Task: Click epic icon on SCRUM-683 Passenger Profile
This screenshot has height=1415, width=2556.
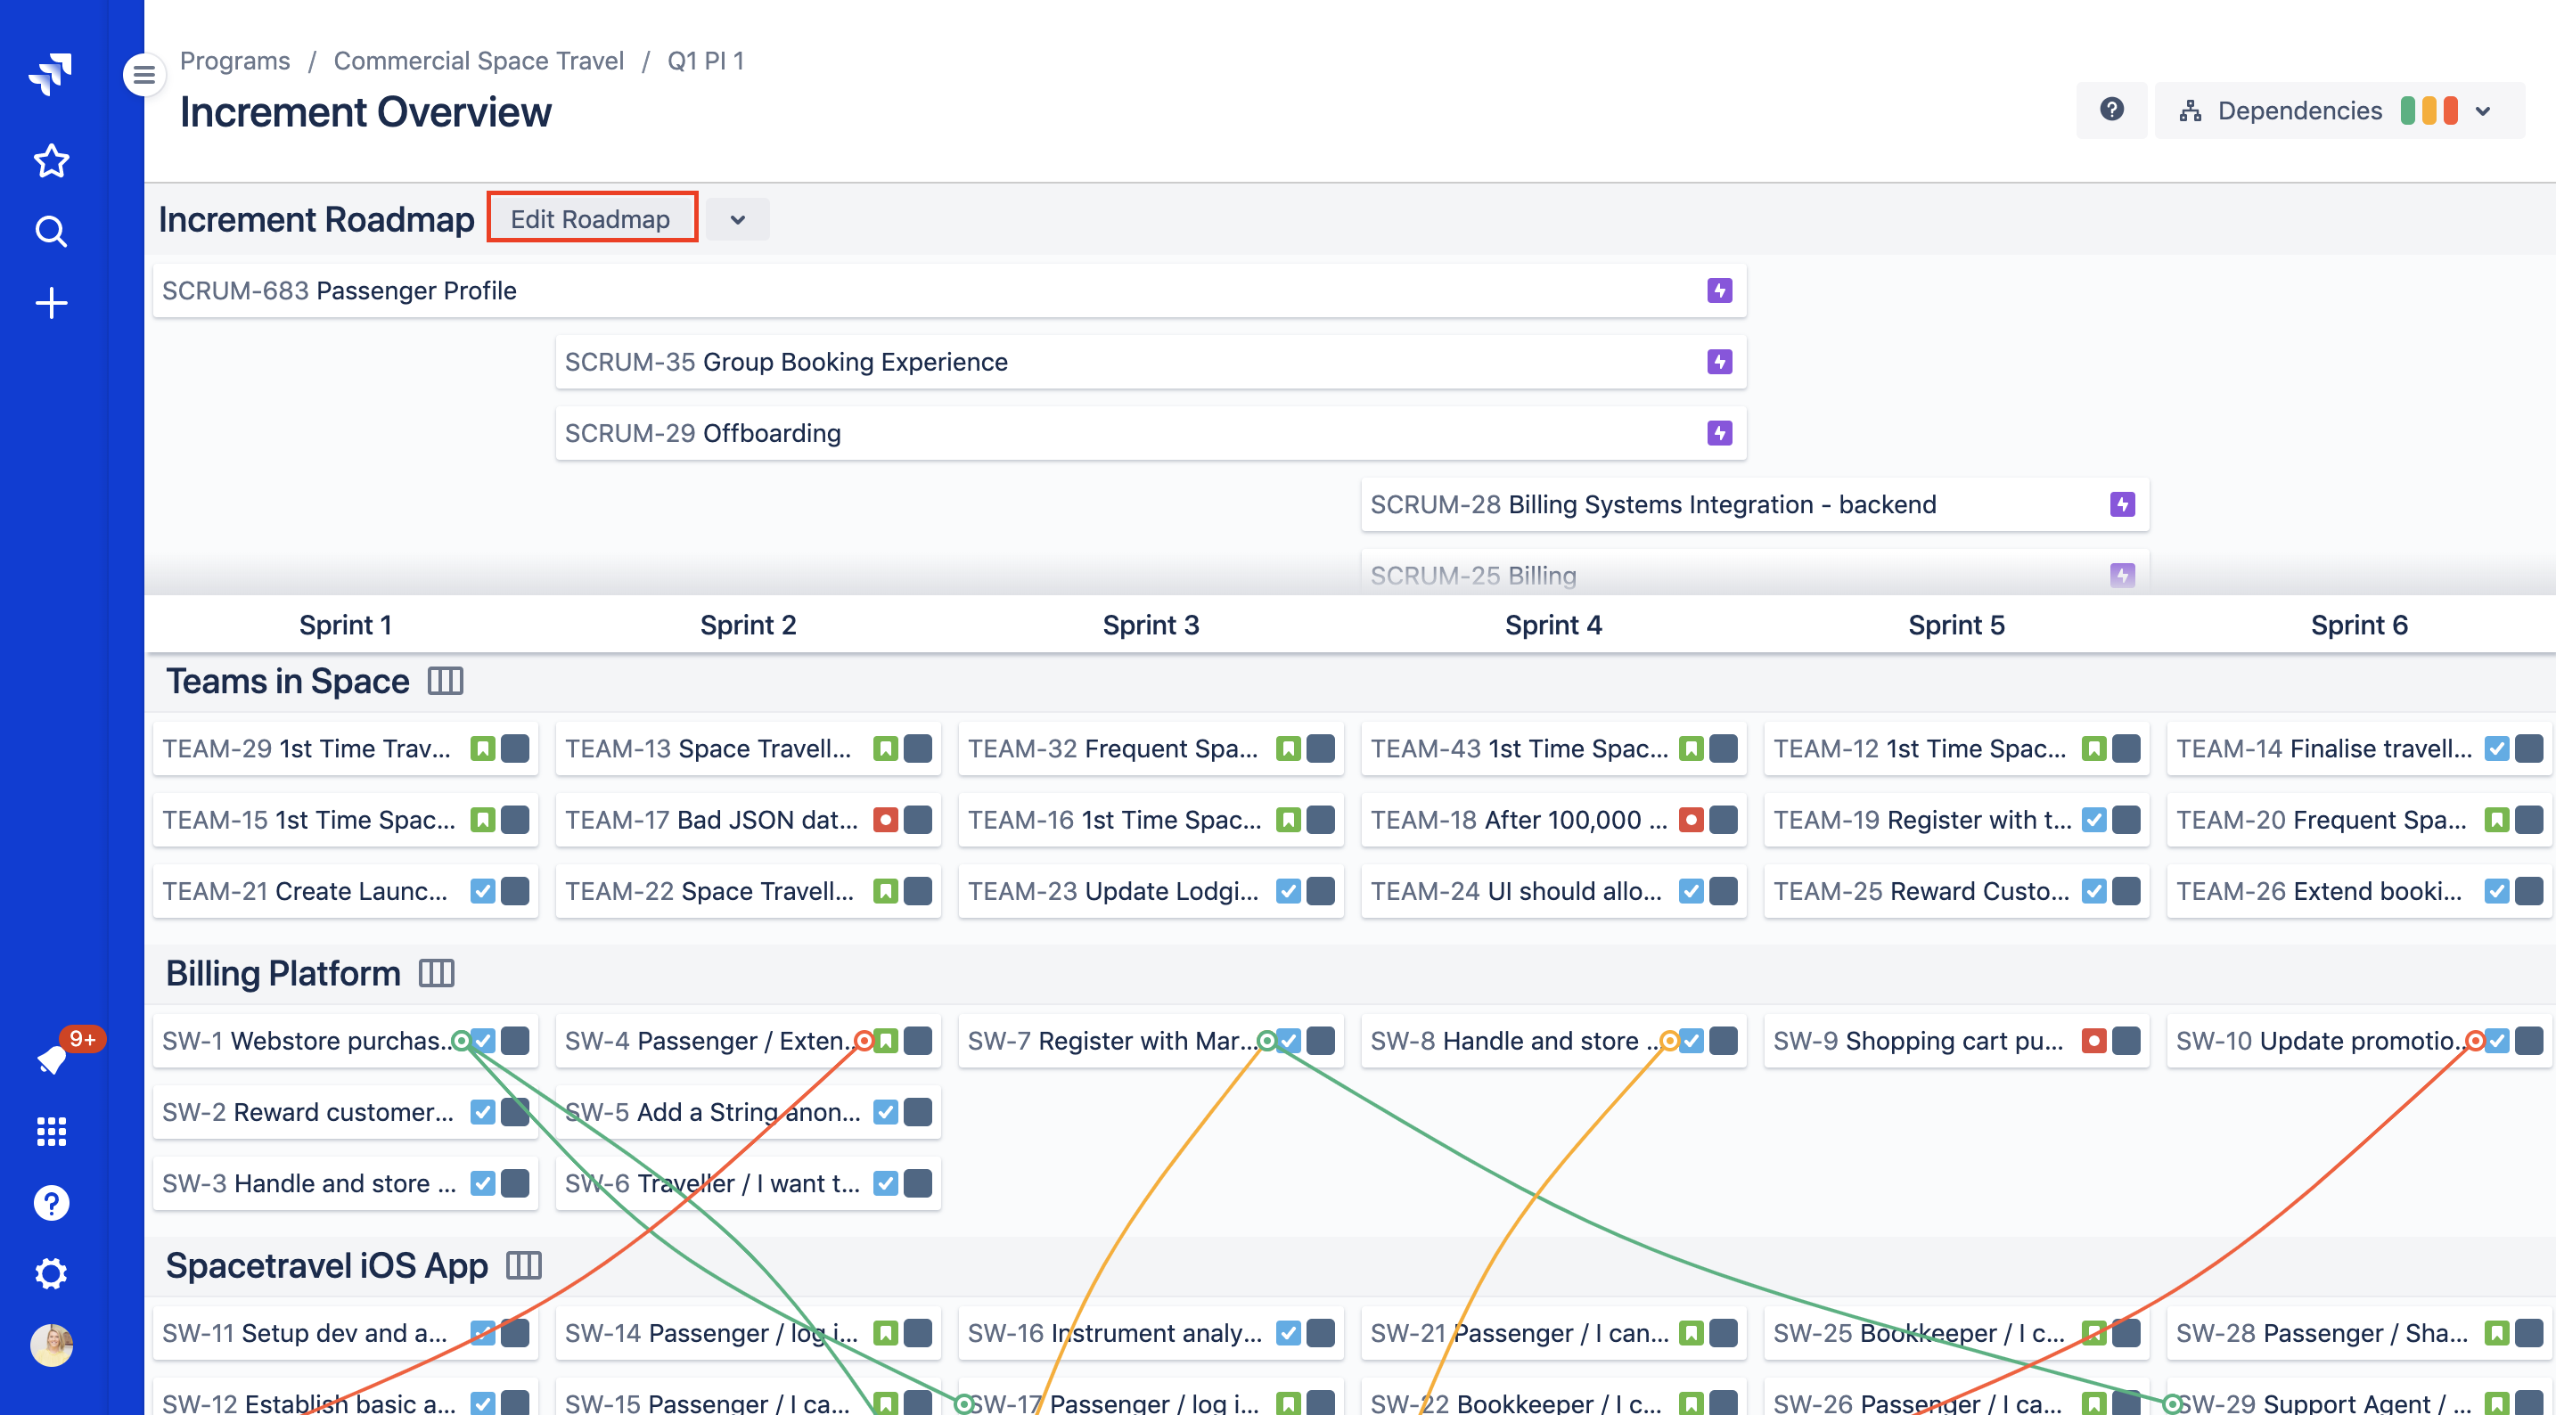Action: 1719,290
